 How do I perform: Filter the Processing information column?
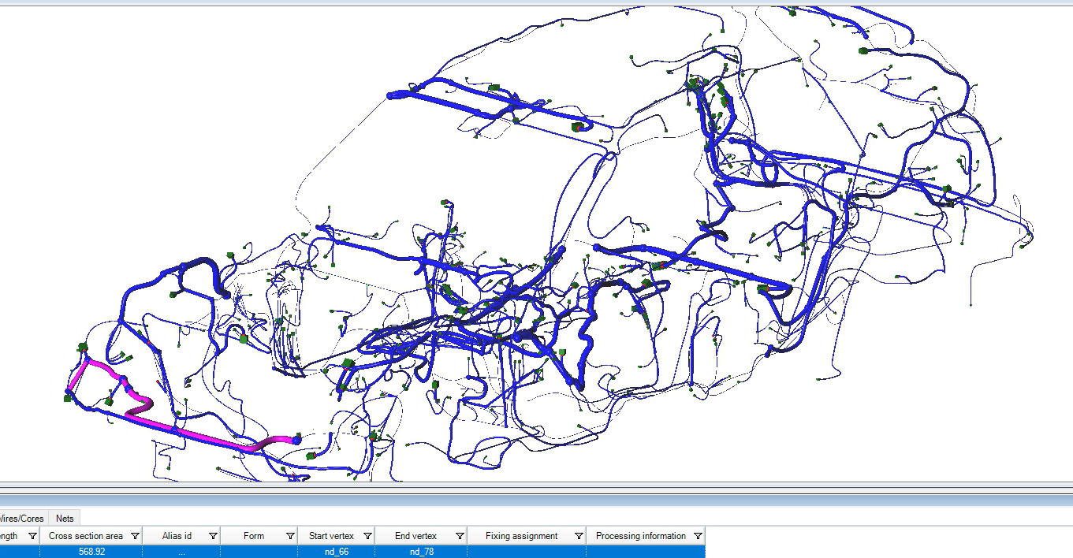[x=697, y=535]
